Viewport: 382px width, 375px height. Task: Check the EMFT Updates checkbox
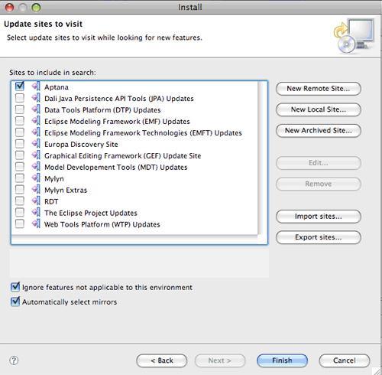pos(20,132)
